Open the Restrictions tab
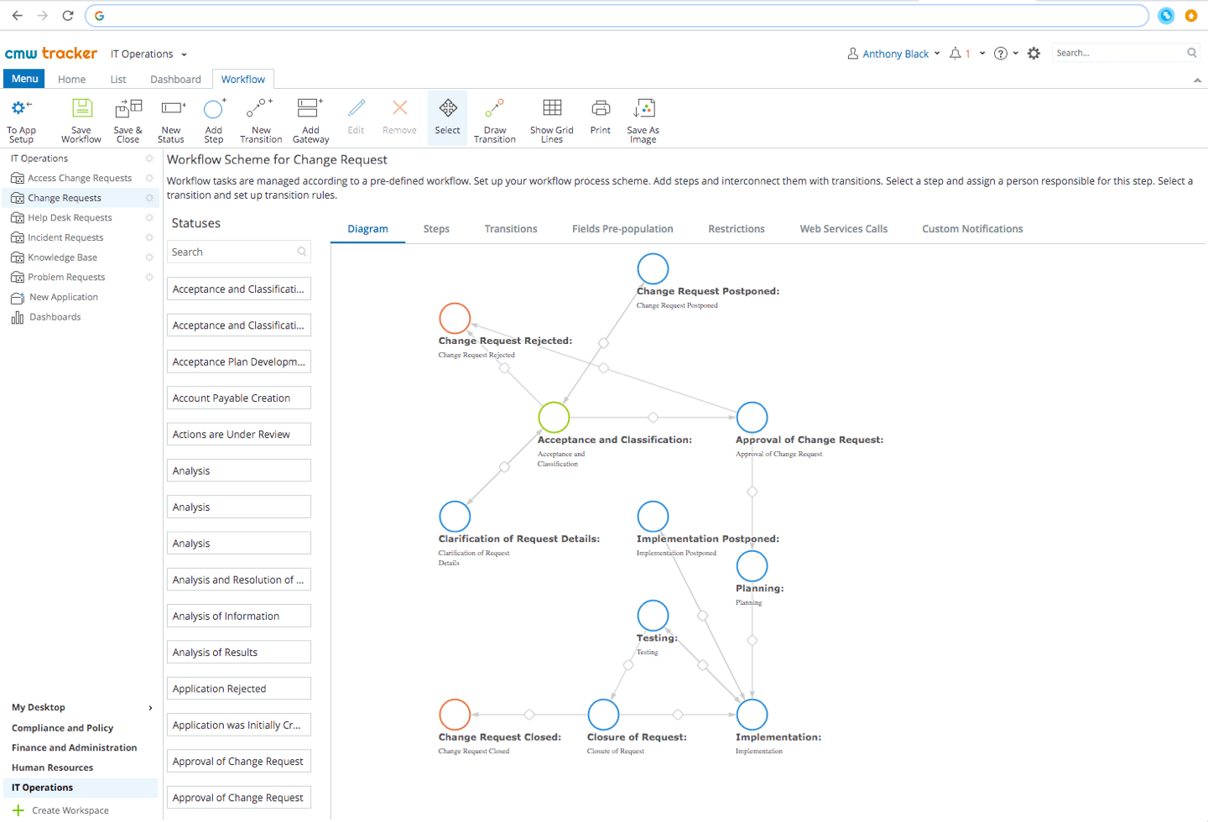The height and width of the screenshot is (822, 1208). pyautogui.click(x=737, y=229)
